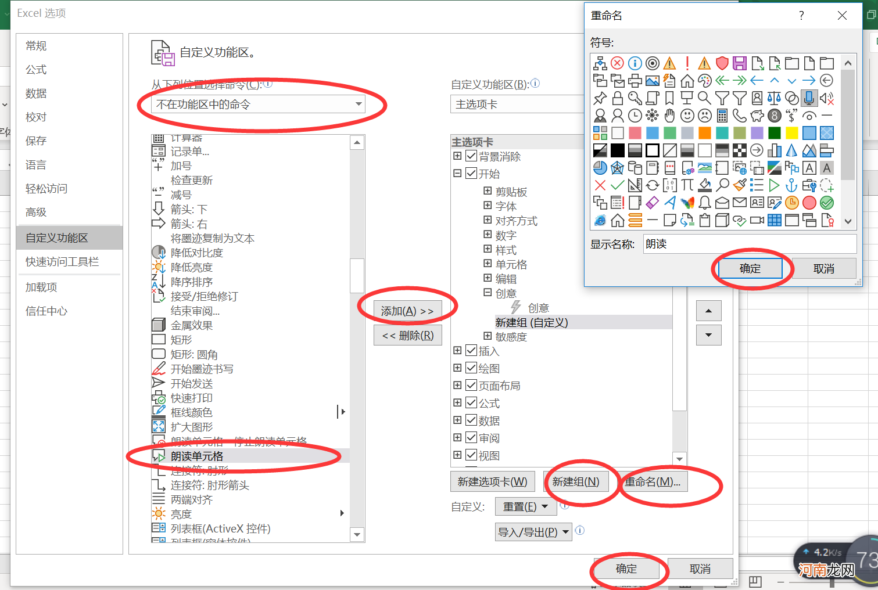Open the 保存 options category
This screenshot has width=878, height=590.
pyautogui.click(x=69, y=141)
